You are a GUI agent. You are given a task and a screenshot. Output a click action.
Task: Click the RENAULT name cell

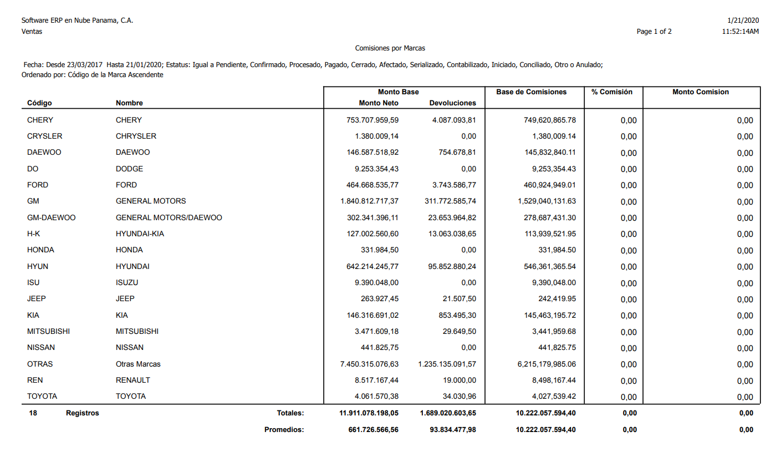point(133,380)
